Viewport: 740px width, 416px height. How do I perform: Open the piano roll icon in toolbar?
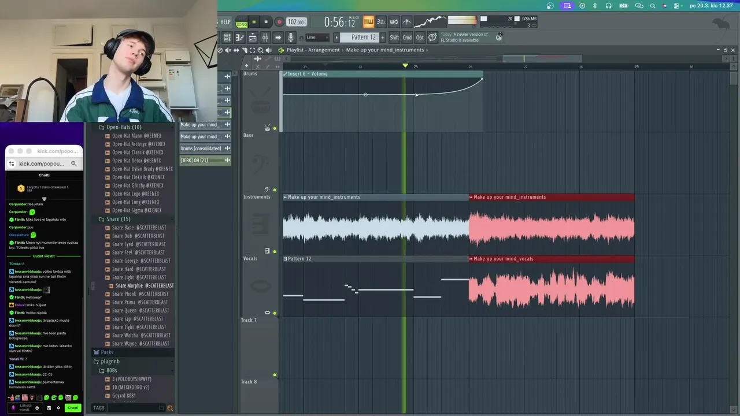[239, 38]
